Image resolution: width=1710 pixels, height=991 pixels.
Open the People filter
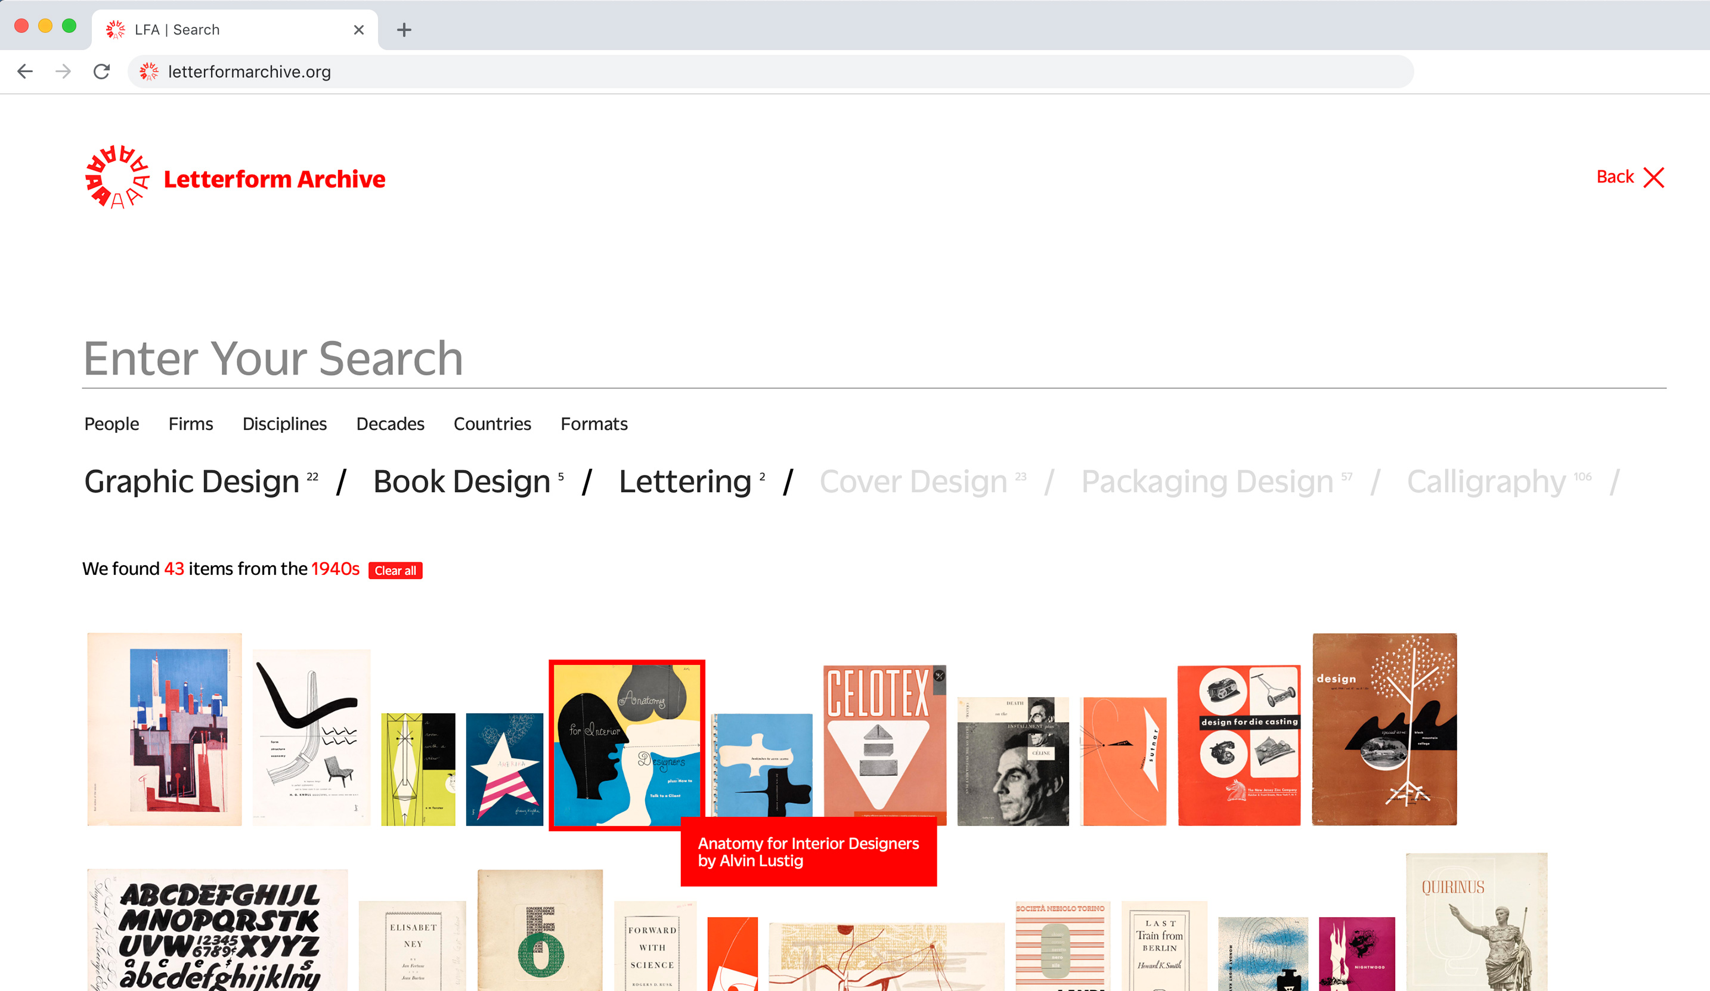click(x=111, y=423)
